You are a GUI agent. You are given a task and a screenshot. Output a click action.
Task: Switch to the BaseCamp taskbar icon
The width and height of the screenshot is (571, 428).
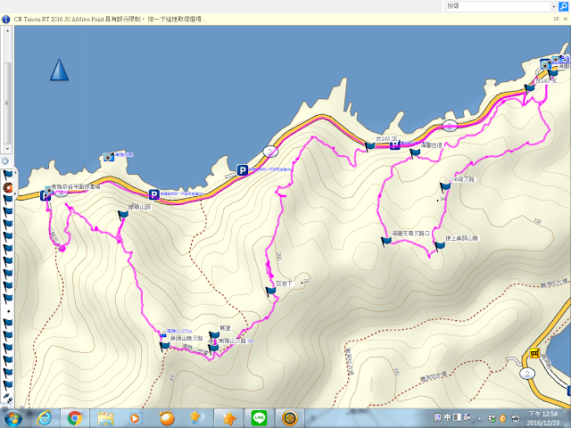click(290, 418)
